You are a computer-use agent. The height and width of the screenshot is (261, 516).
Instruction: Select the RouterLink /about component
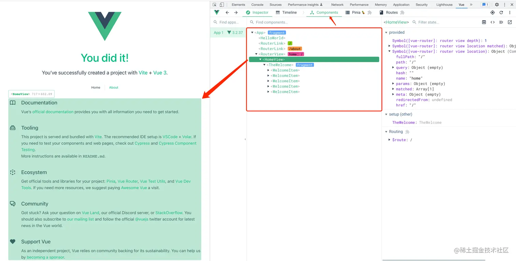(x=280, y=49)
